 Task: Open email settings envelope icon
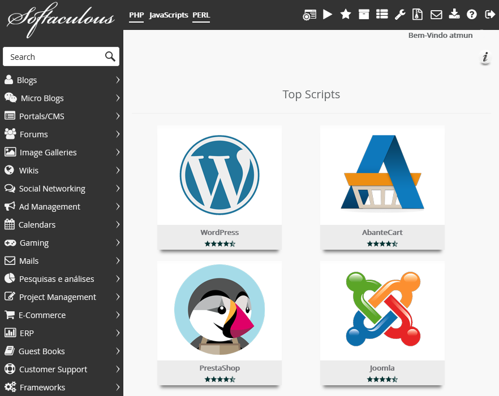(x=436, y=15)
